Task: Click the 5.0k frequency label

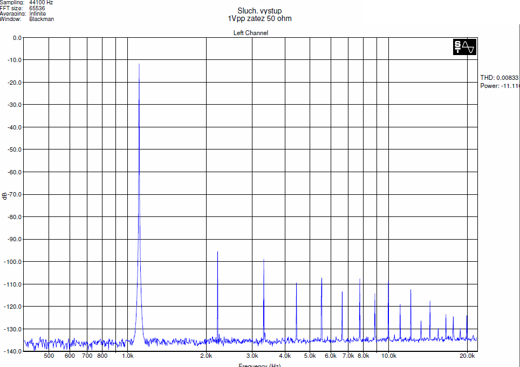Action: pyautogui.click(x=310, y=356)
